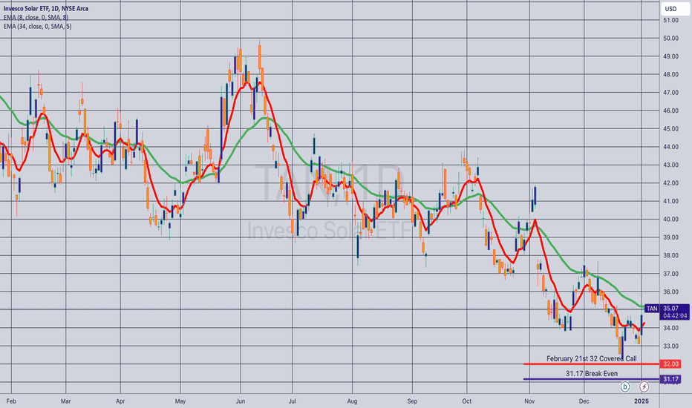Click the 39.00 price axis label
This screenshot has height=408, width=692.
tap(670, 237)
